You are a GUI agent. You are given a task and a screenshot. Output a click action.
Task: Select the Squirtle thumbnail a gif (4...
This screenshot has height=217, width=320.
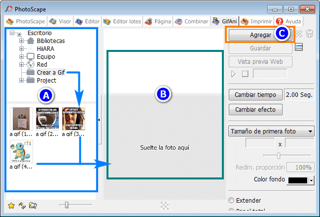click(x=21, y=155)
